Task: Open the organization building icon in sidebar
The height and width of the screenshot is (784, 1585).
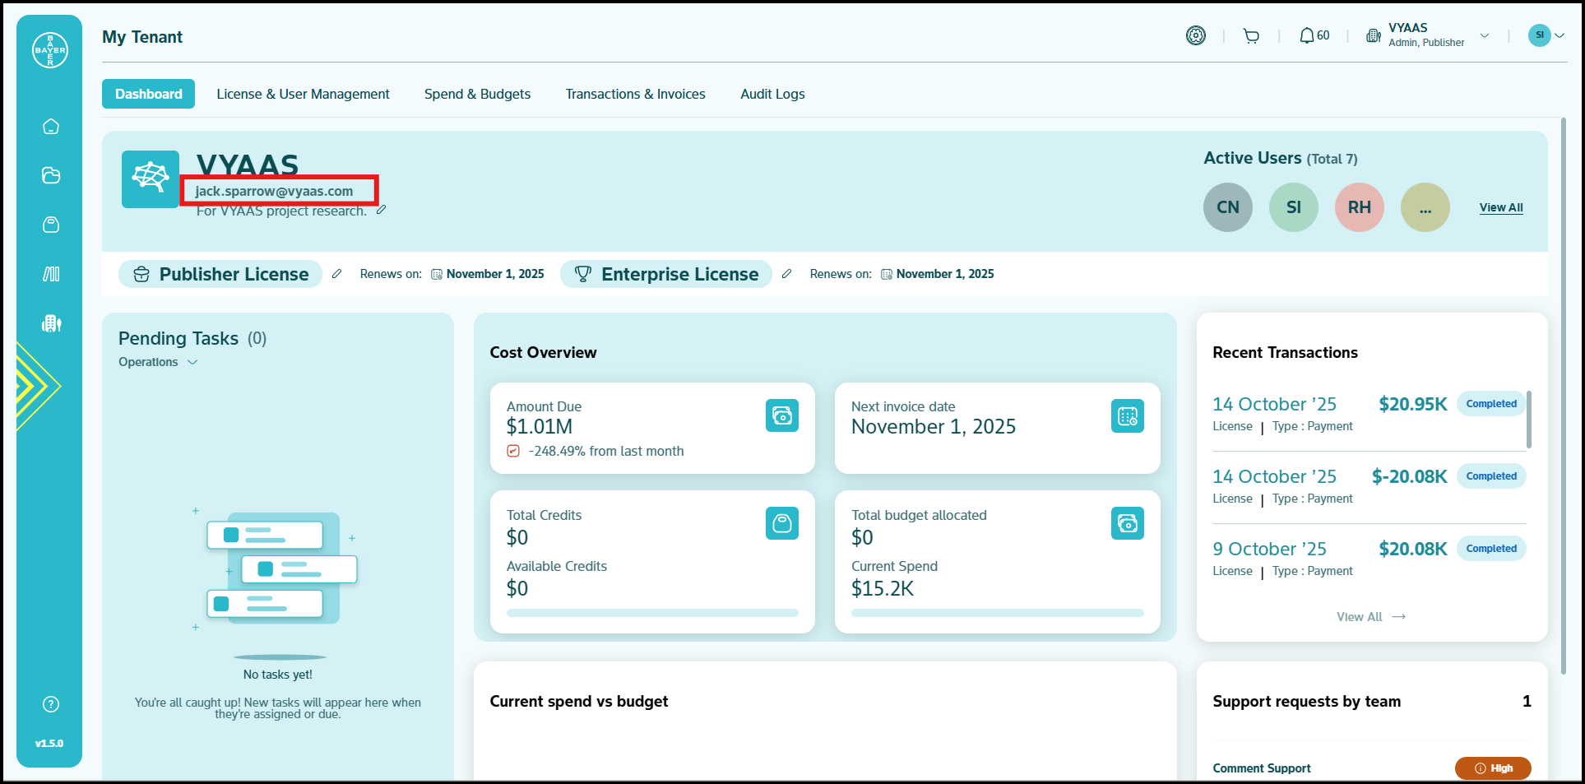Action: pos(51,323)
